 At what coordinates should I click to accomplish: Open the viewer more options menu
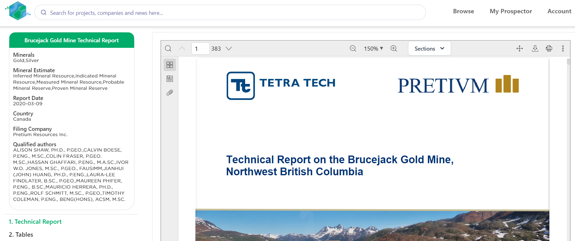563,48
